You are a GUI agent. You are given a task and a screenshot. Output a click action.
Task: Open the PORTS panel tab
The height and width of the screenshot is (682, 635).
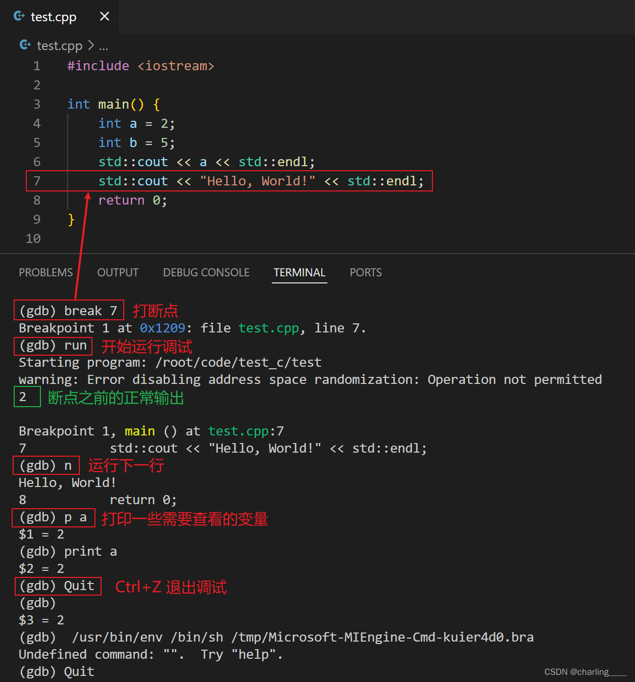(366, 272)
